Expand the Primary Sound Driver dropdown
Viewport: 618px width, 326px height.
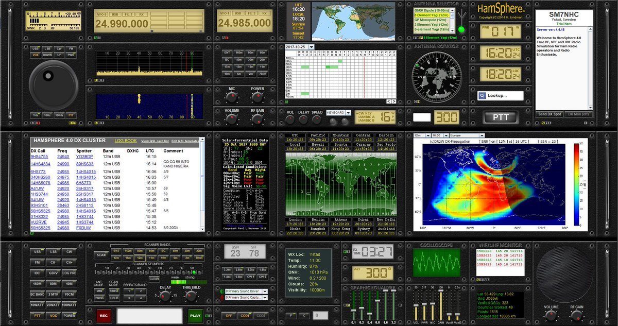click(x=265, y=291)
